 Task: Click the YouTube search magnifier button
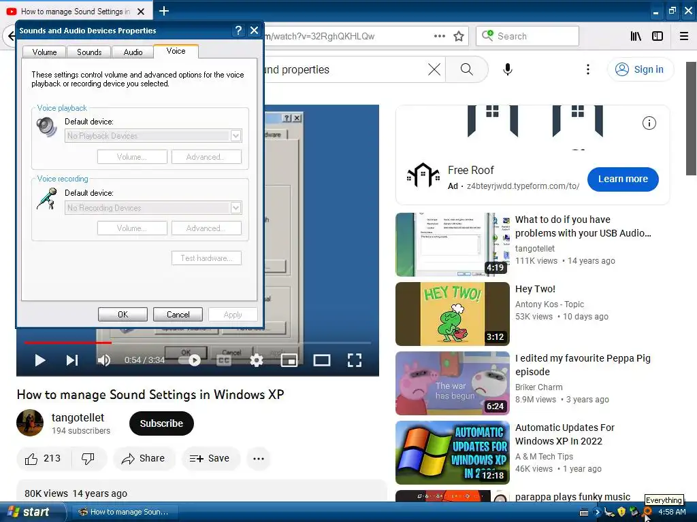[466, 69]
